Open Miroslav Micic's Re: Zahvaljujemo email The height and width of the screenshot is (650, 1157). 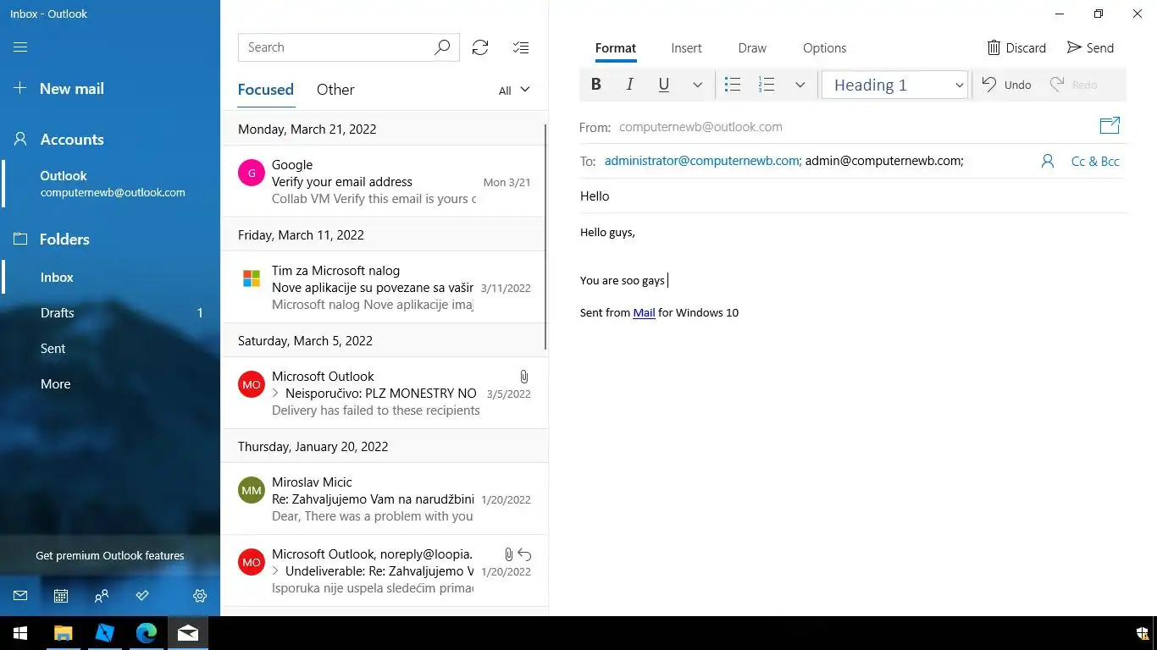click(x=385, y=499)
